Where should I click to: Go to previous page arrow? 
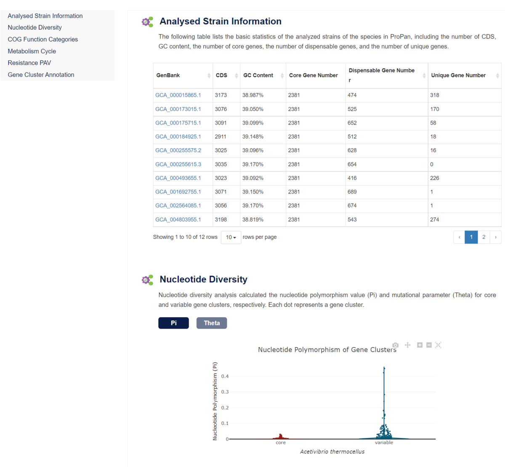(x=459, y=237)
